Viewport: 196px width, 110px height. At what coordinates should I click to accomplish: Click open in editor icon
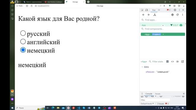183,62
